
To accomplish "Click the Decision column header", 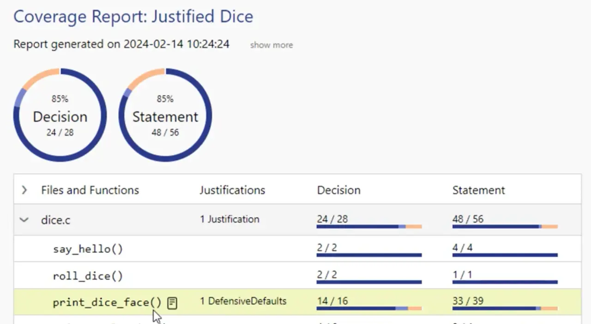I will tap(338, 190).
